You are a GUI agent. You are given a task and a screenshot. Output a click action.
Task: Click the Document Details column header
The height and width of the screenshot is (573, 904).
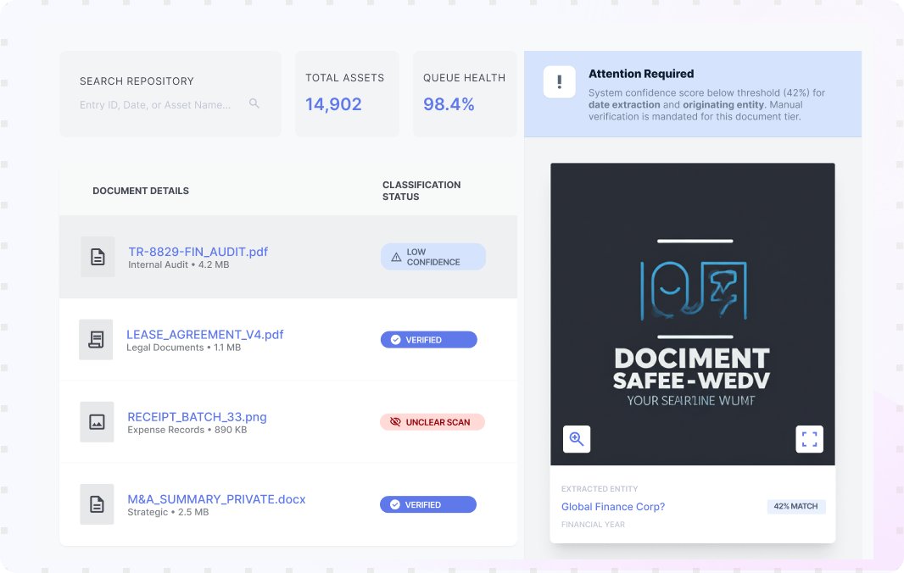tap(141, 191)
